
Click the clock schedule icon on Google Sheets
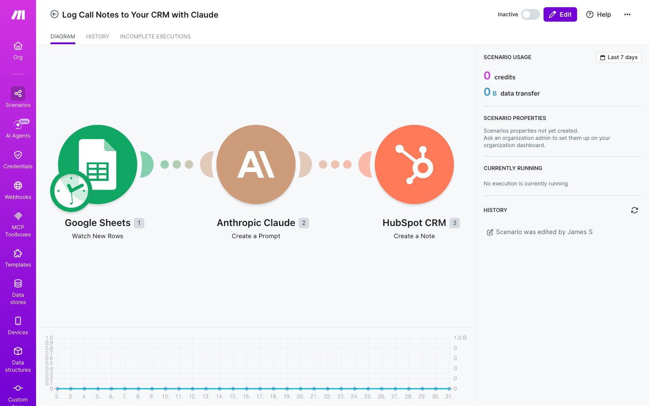(x=71, y=191)
